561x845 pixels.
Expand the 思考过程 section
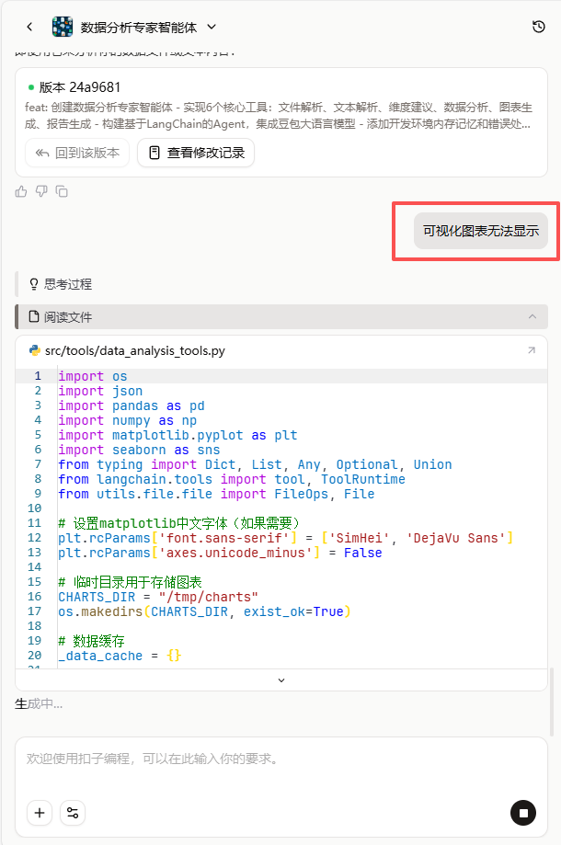[x=67, y=284]
